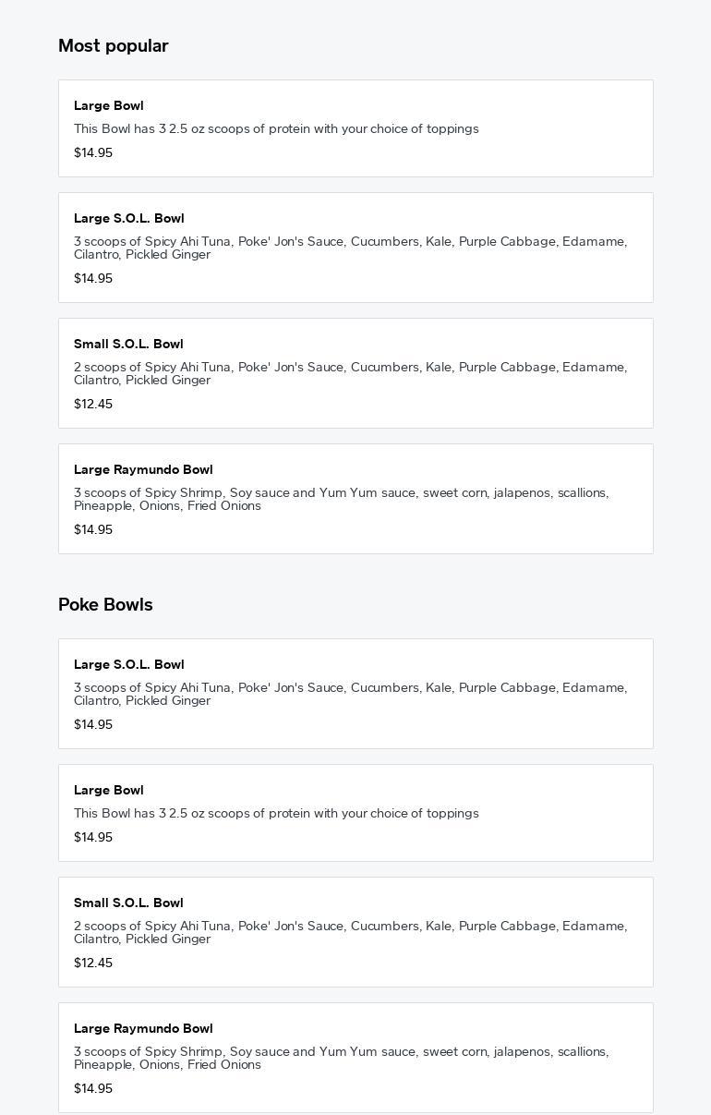711x1115 pixels.
Task: Click the Most popular section heading
Action: [113, 46]
